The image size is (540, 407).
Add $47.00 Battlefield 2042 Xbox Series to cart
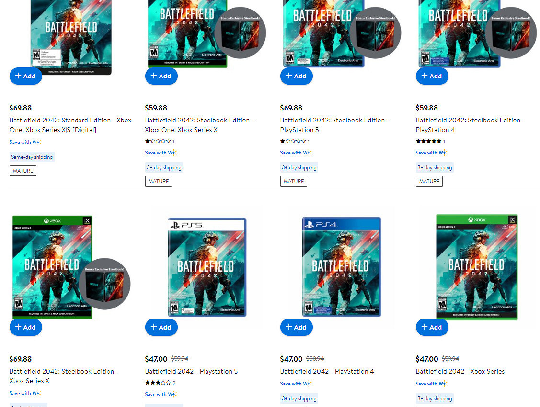[x=432, y=327]
